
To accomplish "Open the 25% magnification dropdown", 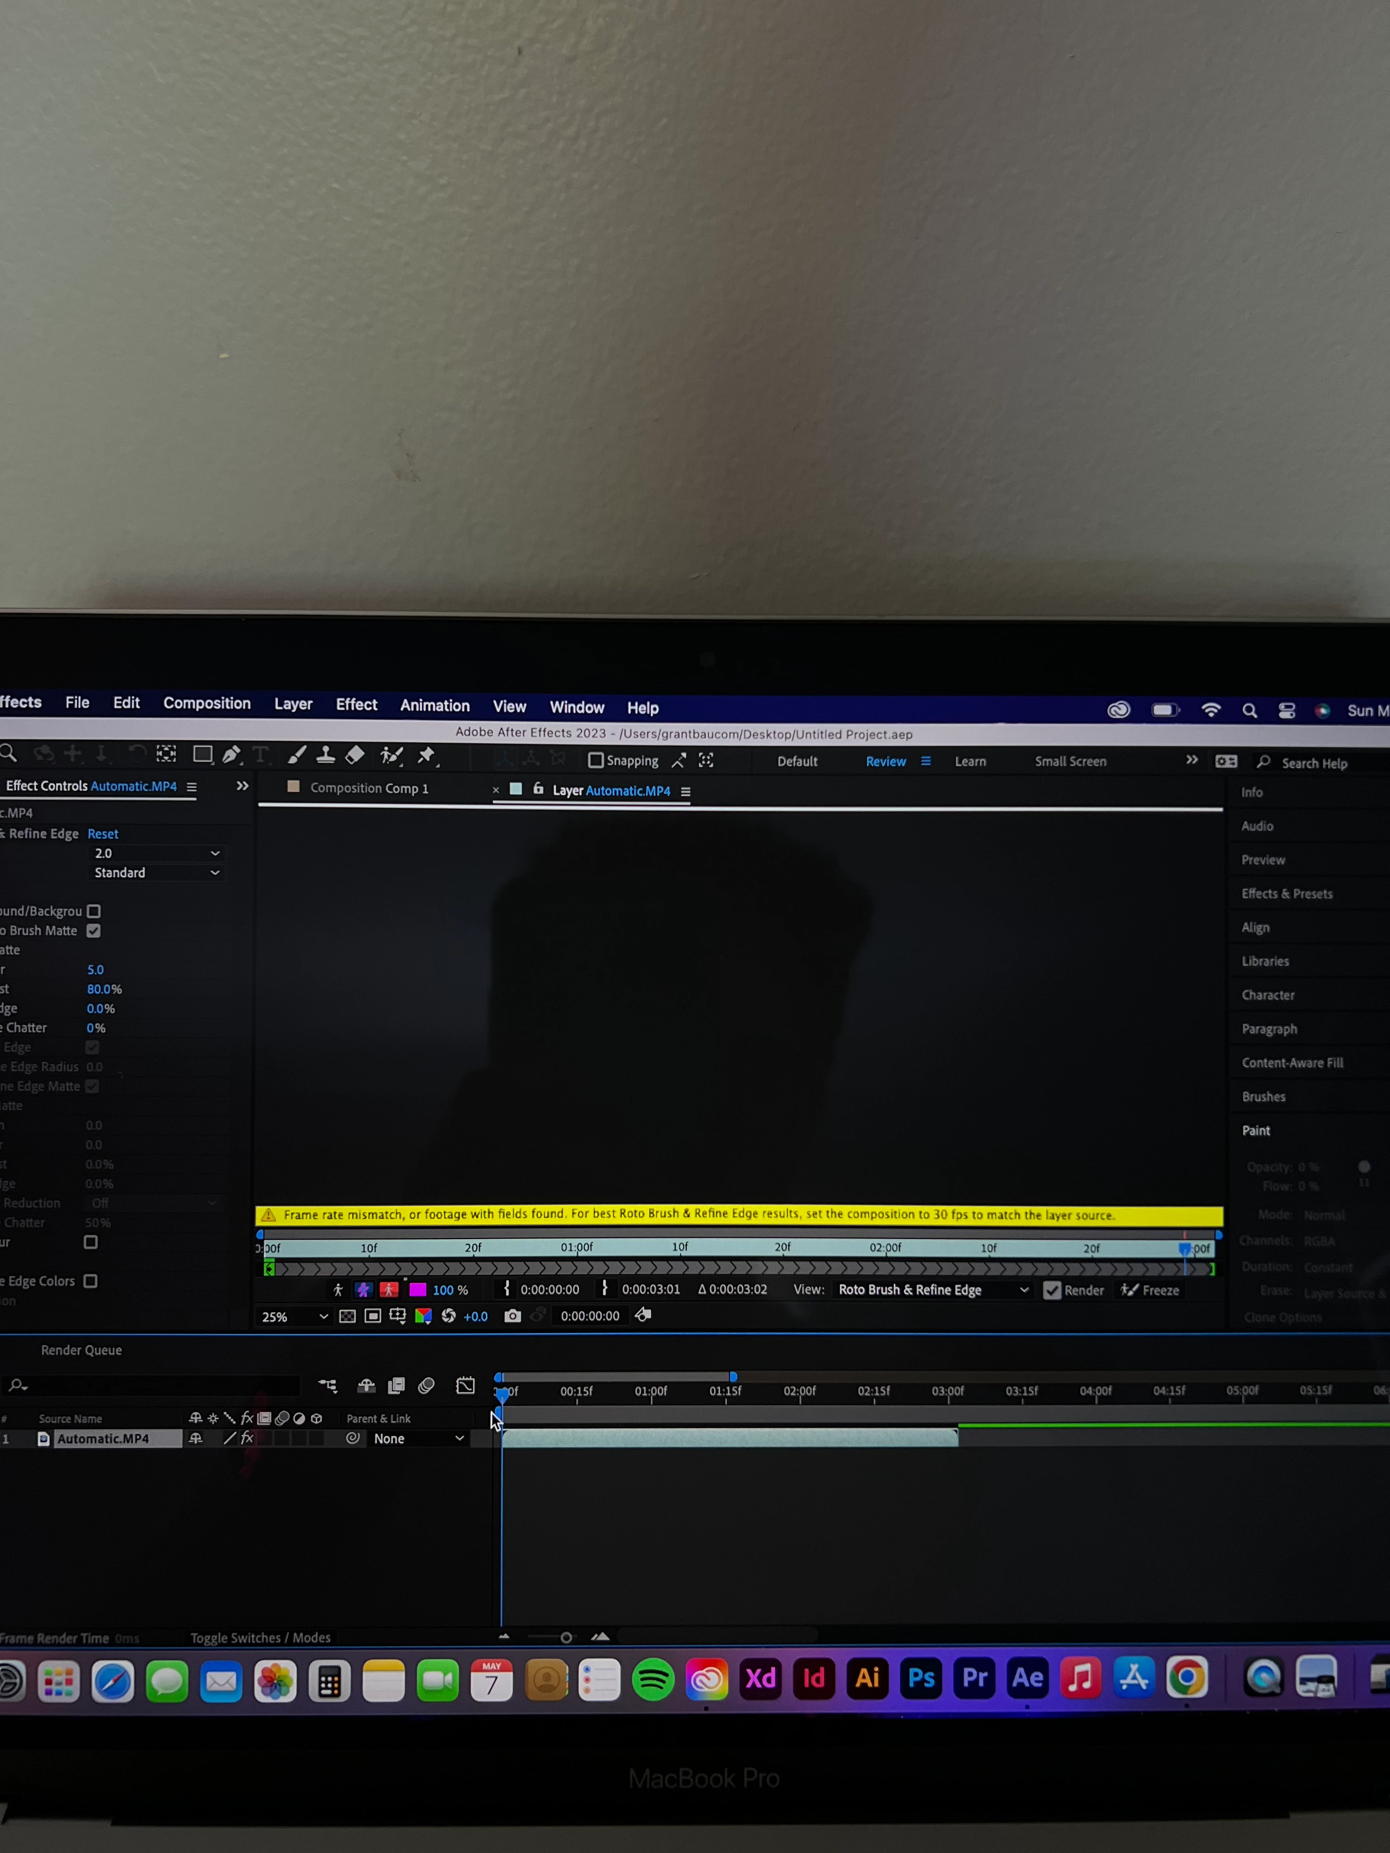I will pyautogui.click(x=294, y=1316).
